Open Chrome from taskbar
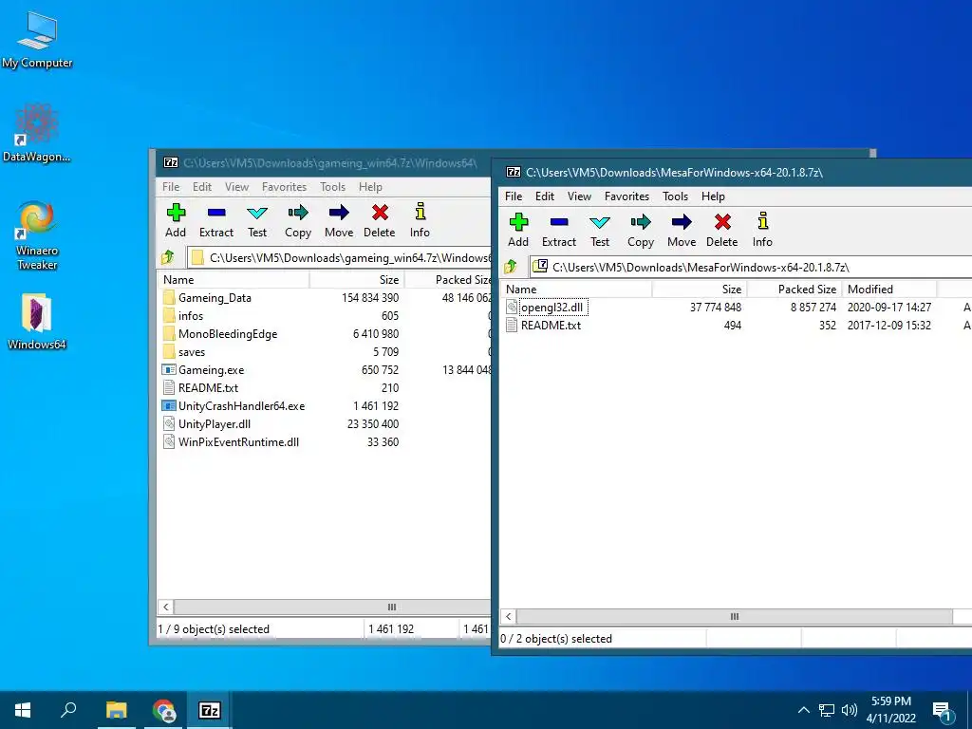The height and width of the screenshot is (729, 972). click(x=163, y=710)
